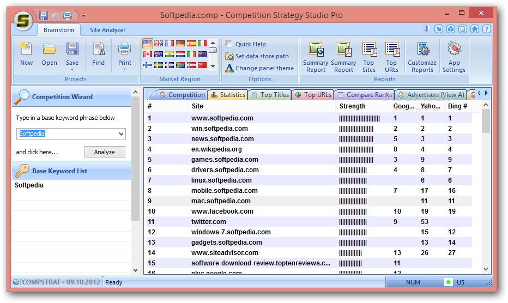Select the en.wikipedia.org row

pyautogui.click(x=309, y=149)
